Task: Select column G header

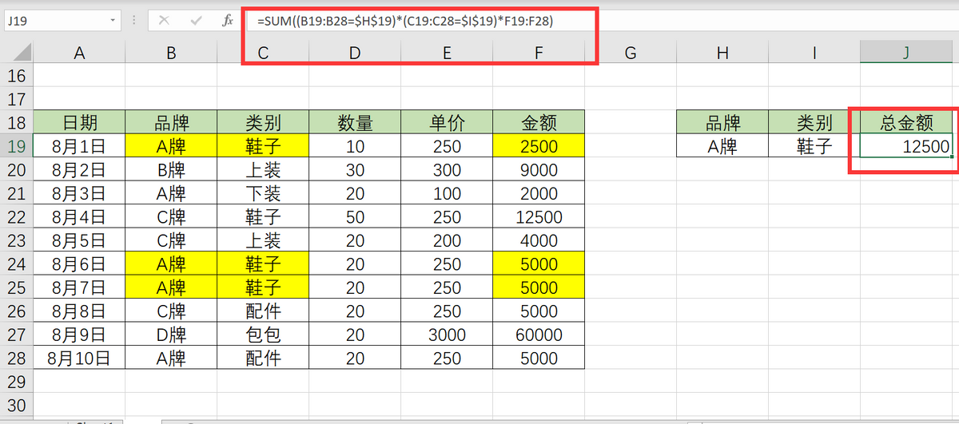Action: [631, 53]
